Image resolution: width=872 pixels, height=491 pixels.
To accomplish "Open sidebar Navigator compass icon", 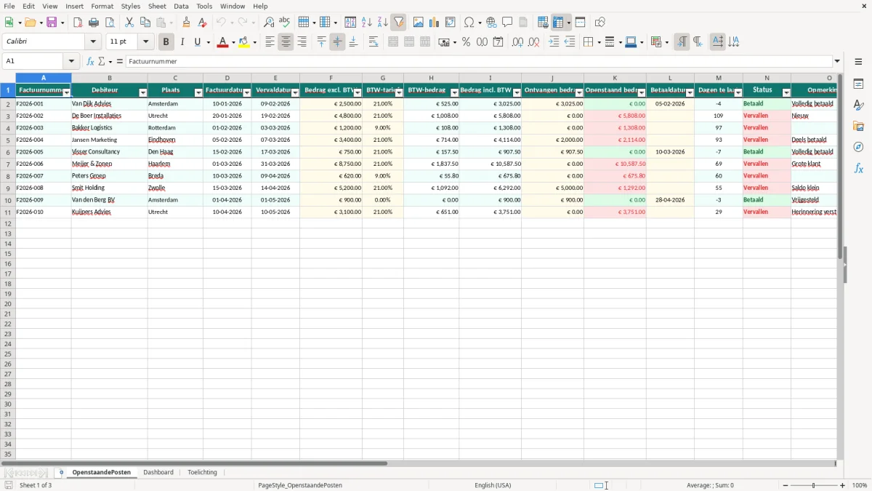I will click(x=858, y=147).
